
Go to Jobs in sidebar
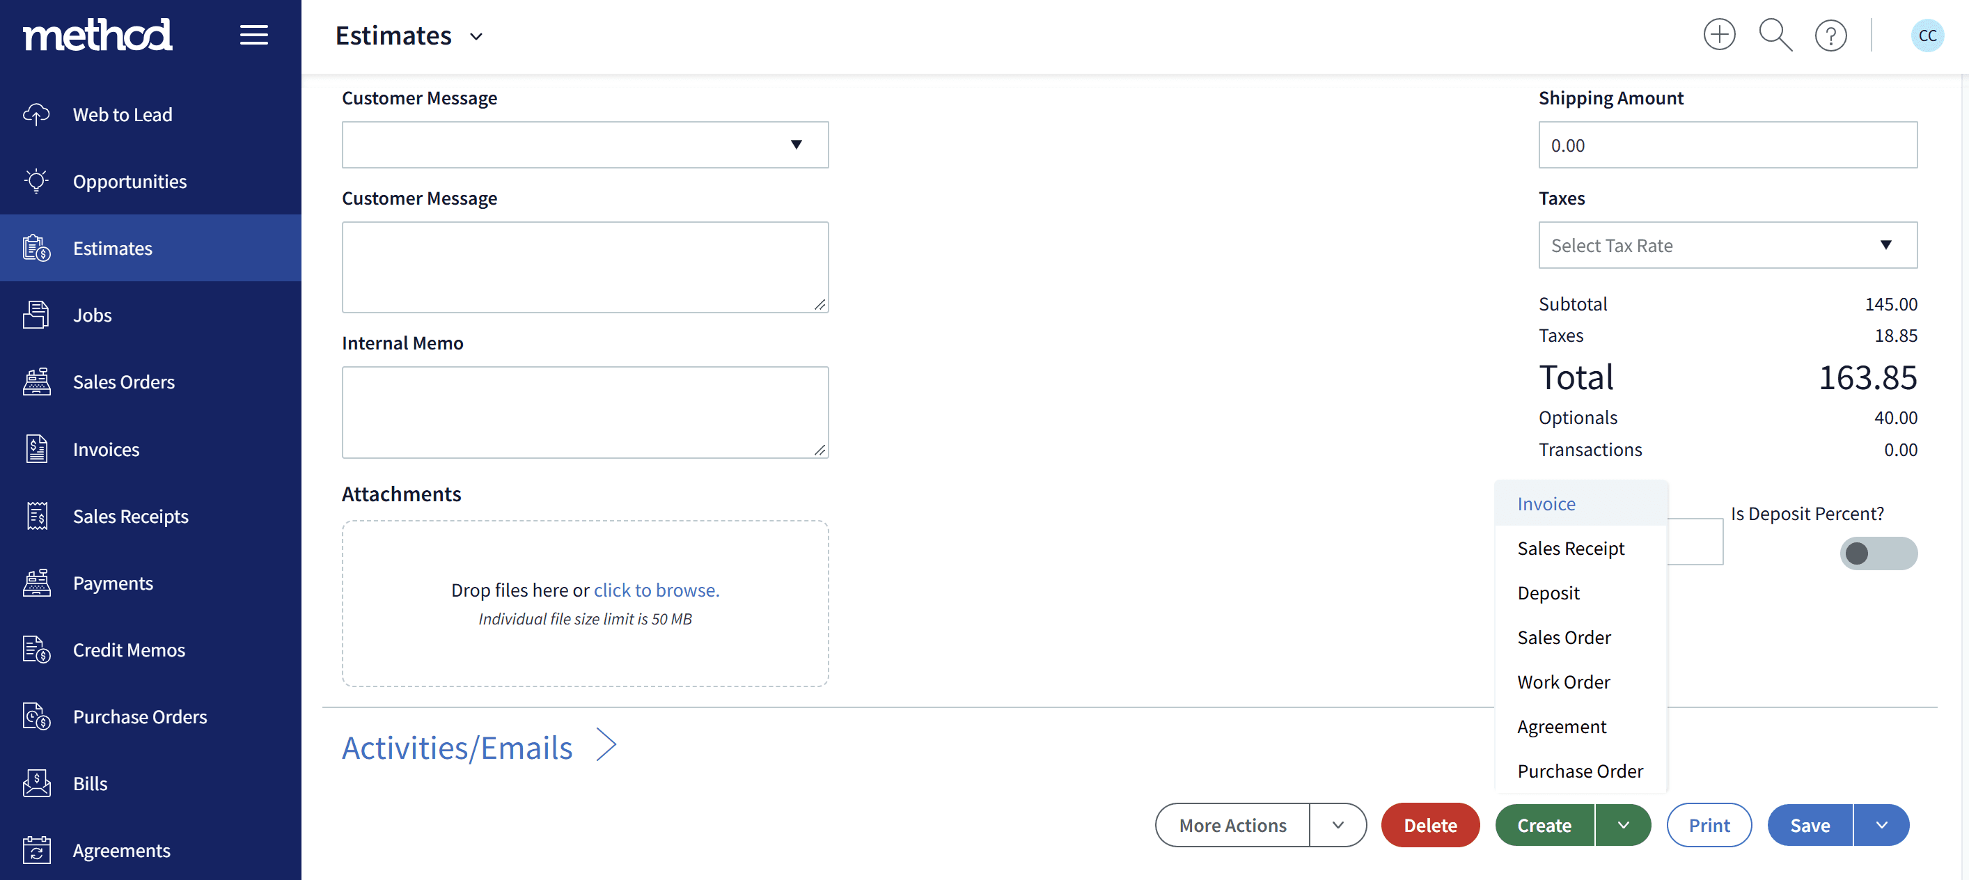coord(150,315)
